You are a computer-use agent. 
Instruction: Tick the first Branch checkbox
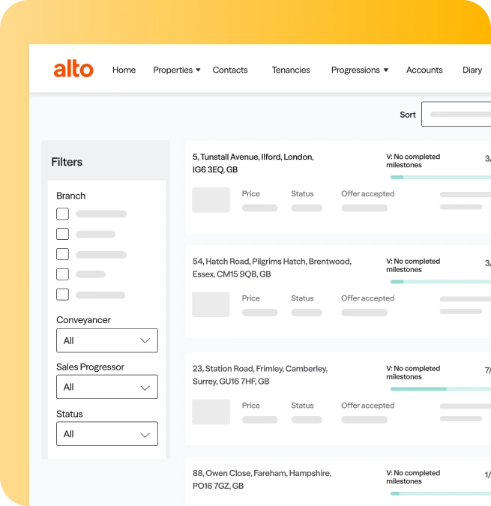pyautogui.click(x=63, y=214)
